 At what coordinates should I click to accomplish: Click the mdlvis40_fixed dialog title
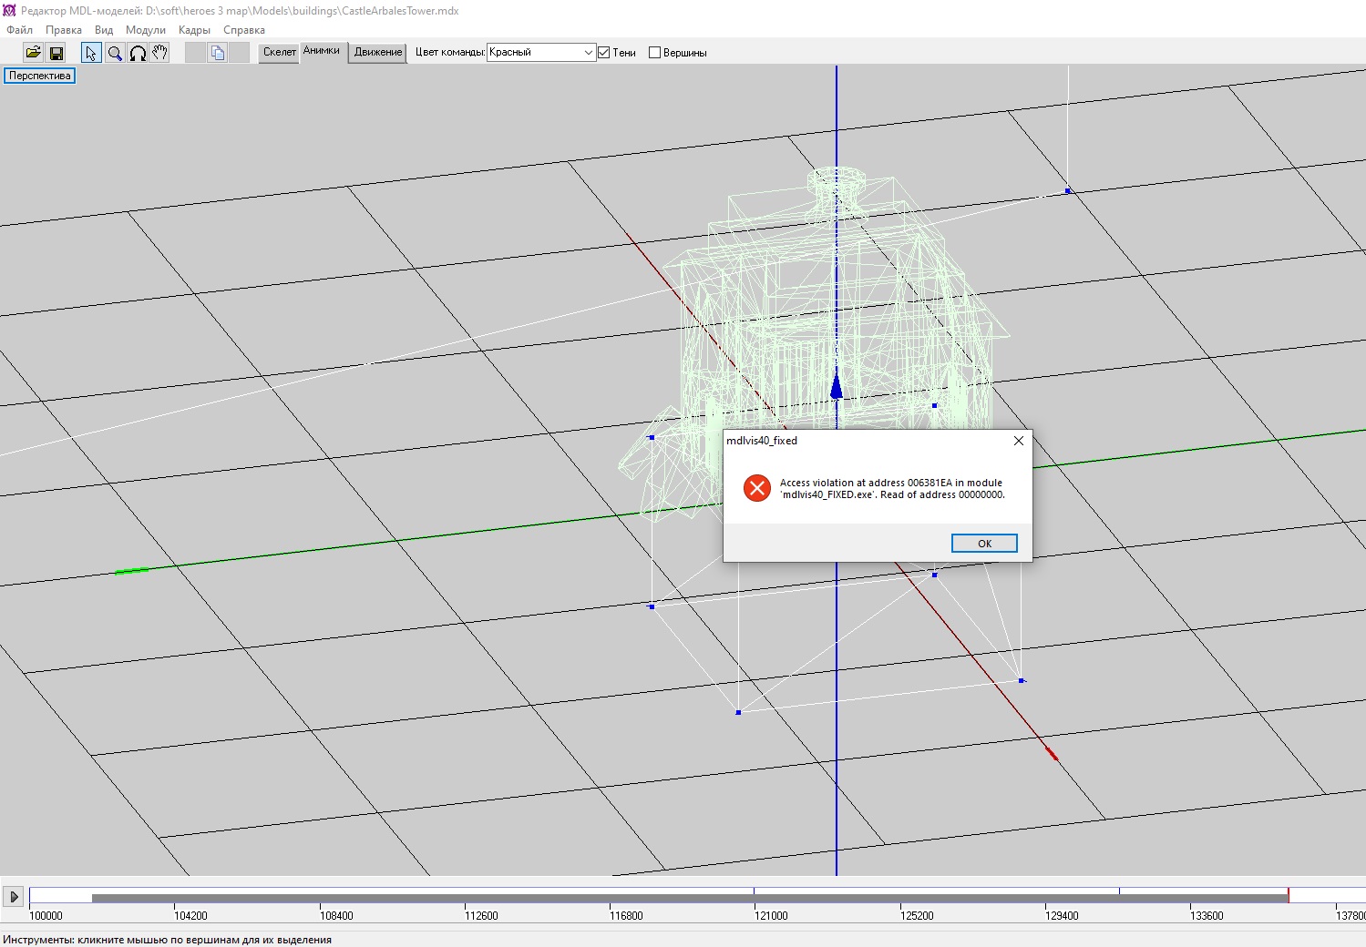[762, 441]
